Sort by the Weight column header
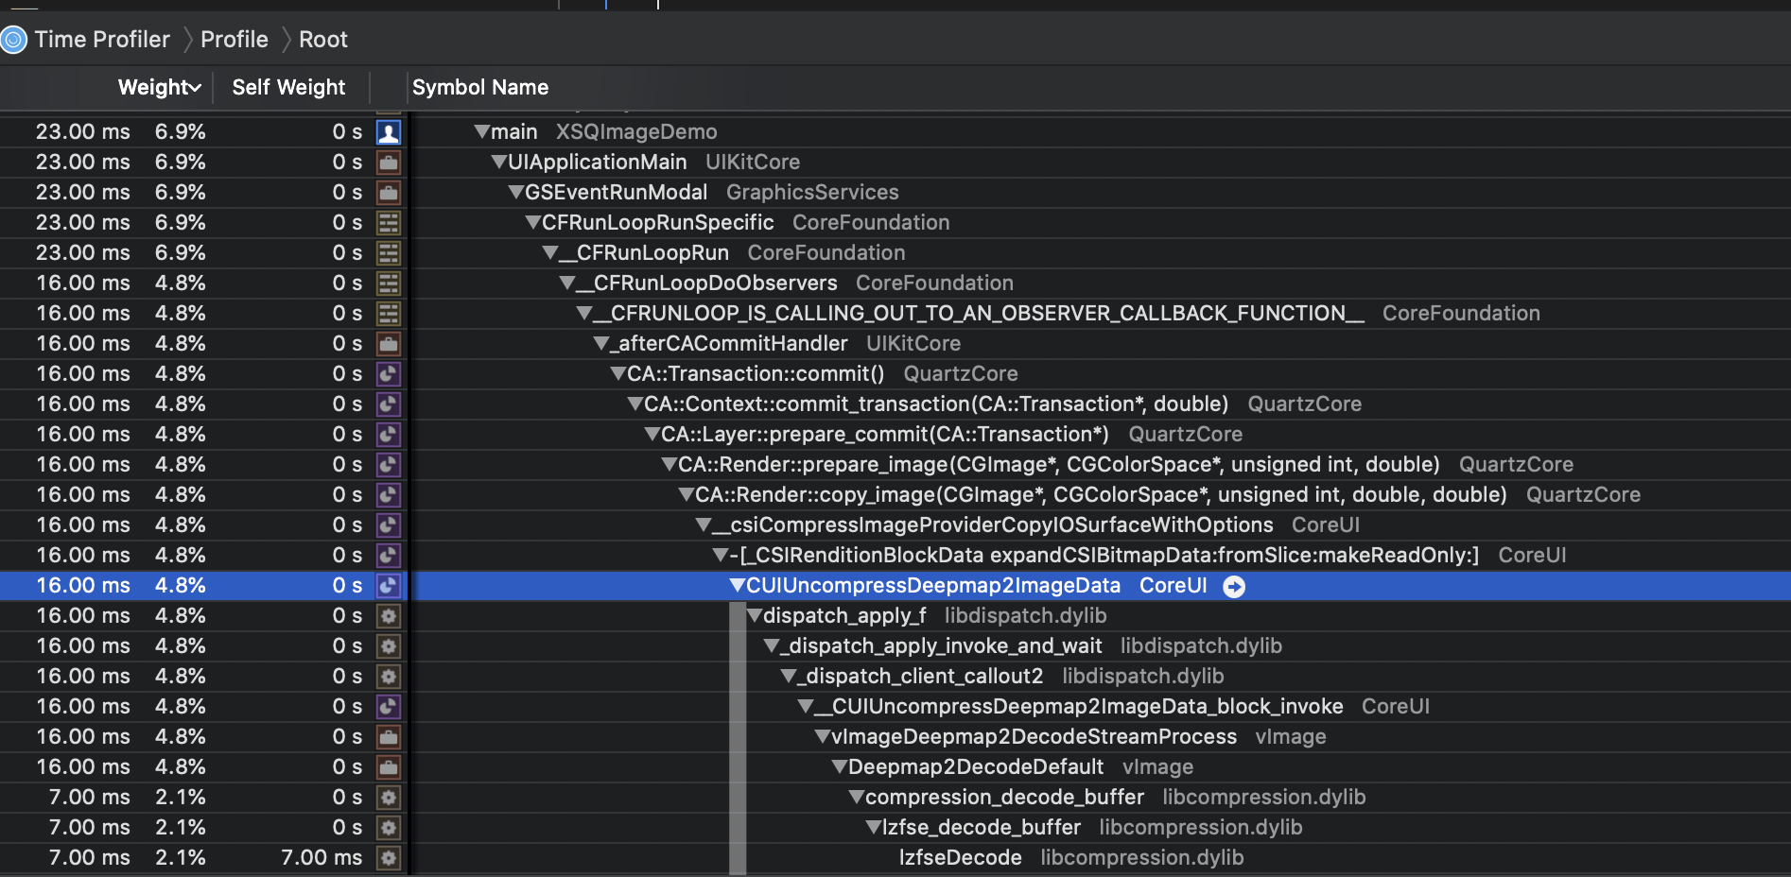This screenshot has height=877, width=1791. tap(159, 88)
